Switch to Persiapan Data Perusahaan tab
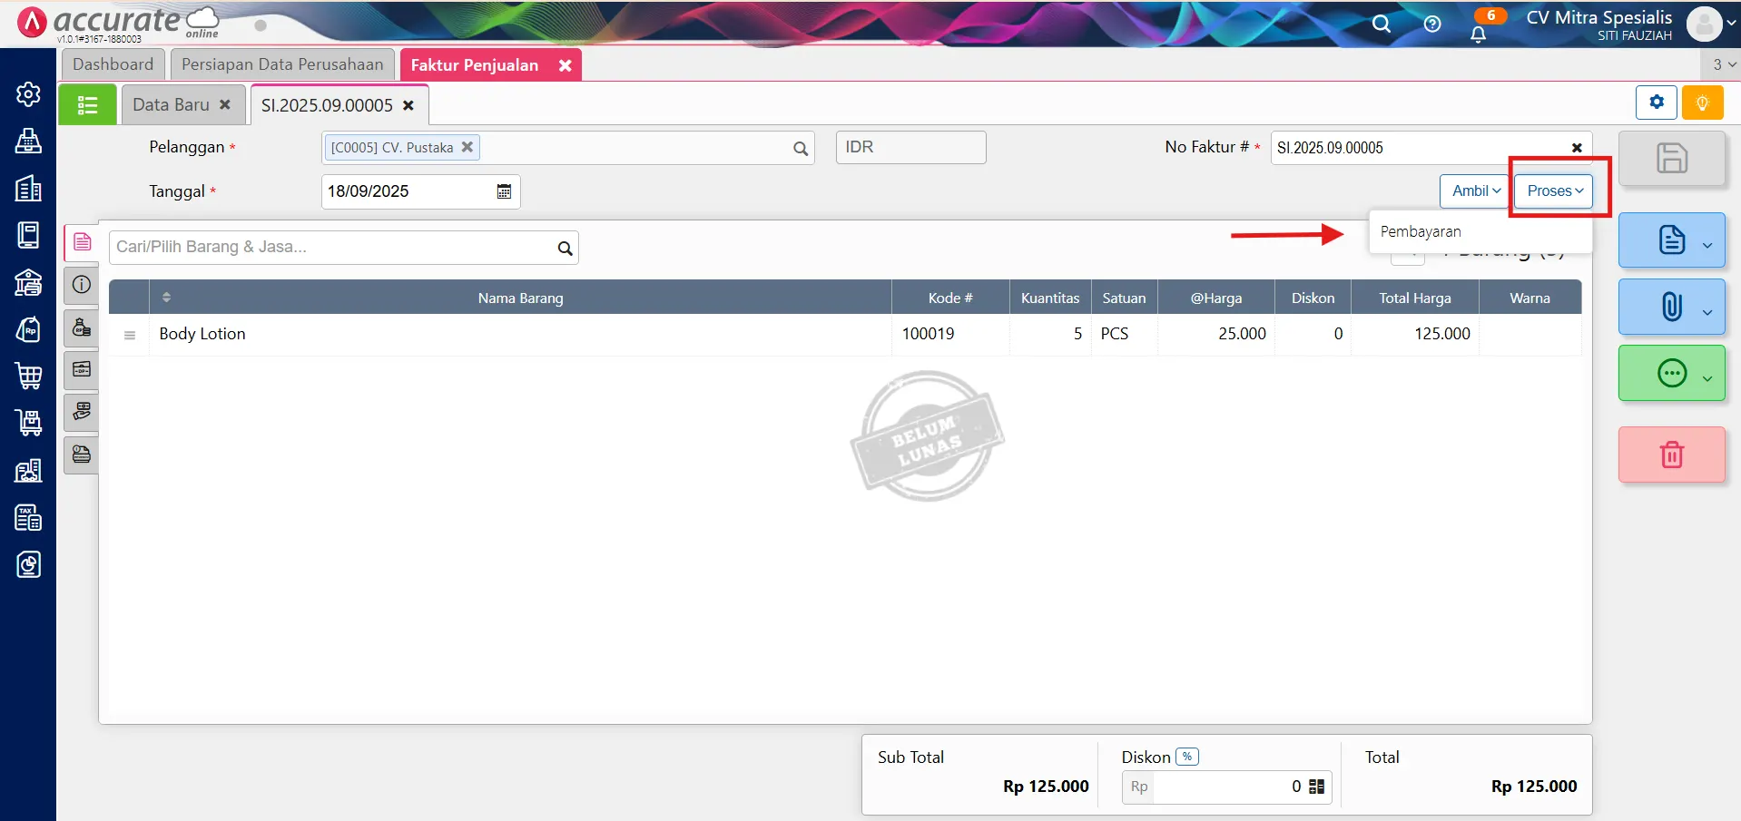Image resolution: width=1741 pixels, height=821 pixels. click(x=282, y=64)
